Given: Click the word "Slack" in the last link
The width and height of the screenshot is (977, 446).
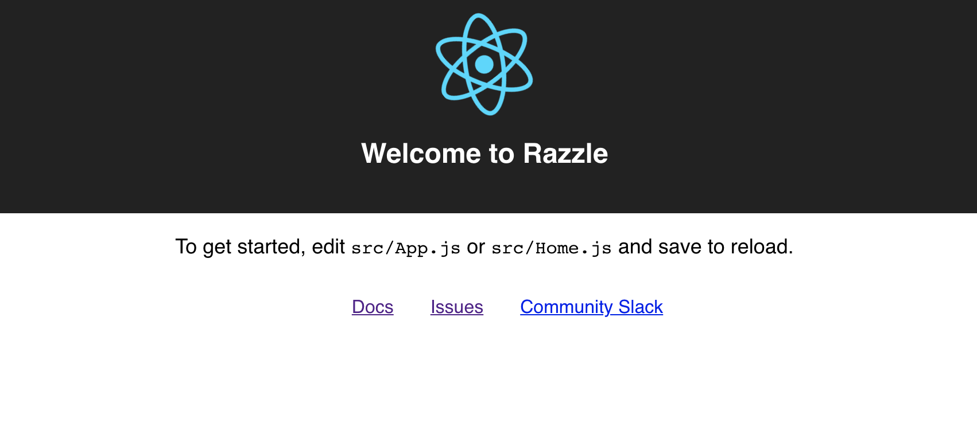Looking at the screenshot, I should [641, 307].
